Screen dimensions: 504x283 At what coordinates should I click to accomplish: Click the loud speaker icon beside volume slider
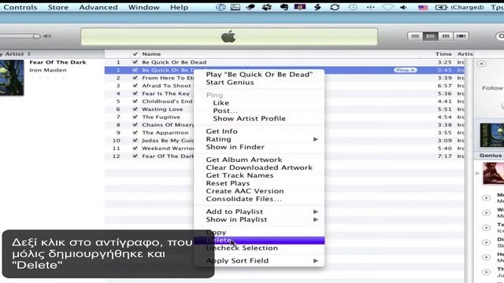pos(47,36)
